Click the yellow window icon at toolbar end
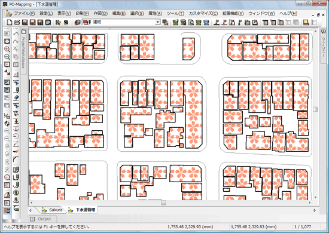This screenshot has height=233, width=329. coord(306,22)
